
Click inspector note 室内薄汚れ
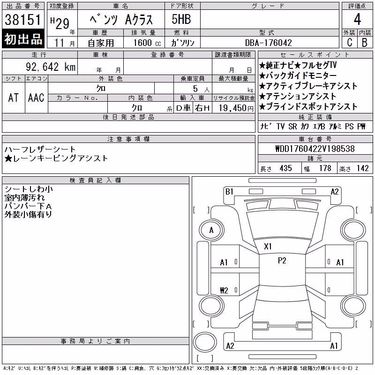24,198
